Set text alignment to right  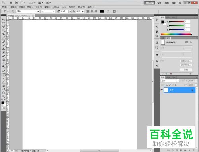click(x=96, y=12)
